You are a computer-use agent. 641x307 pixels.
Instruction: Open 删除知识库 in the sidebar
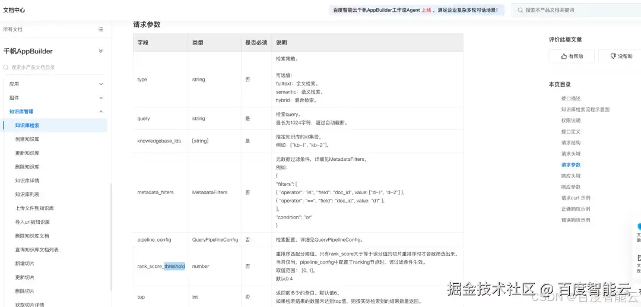click(x=27, y=167)
